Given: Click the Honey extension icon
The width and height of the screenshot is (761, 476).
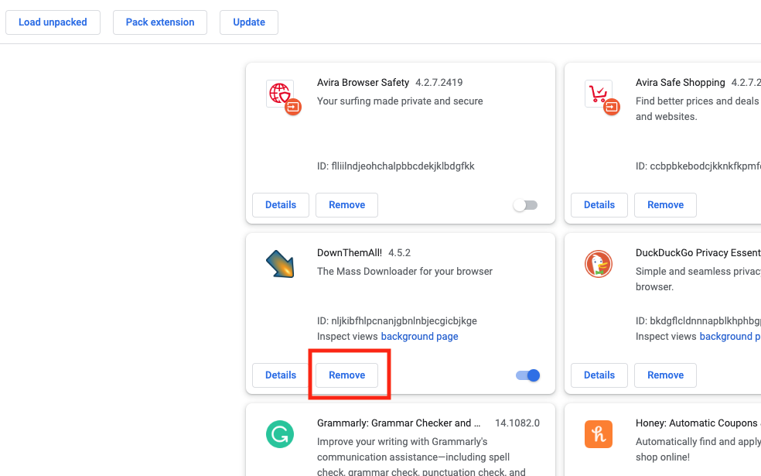Looking at the screenshot, I should click(599, 434).
